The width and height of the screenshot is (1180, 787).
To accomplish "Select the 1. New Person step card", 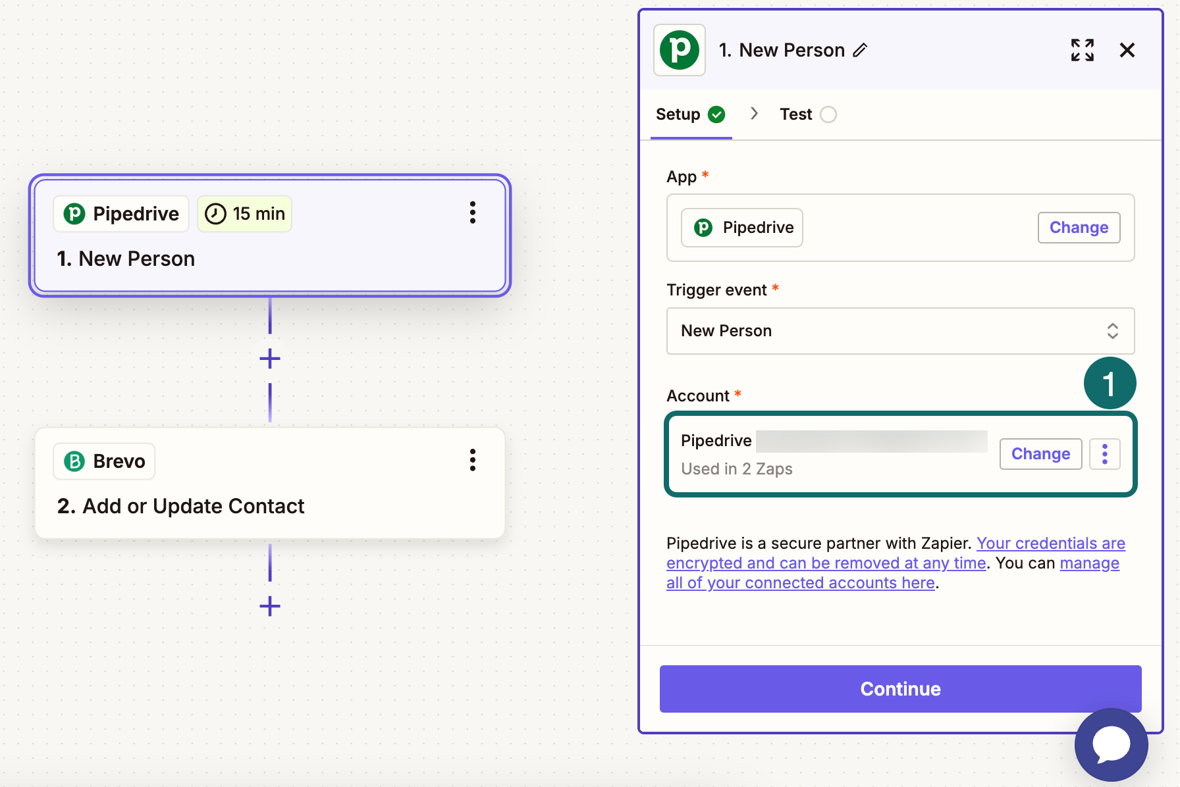I will [270, 236].
